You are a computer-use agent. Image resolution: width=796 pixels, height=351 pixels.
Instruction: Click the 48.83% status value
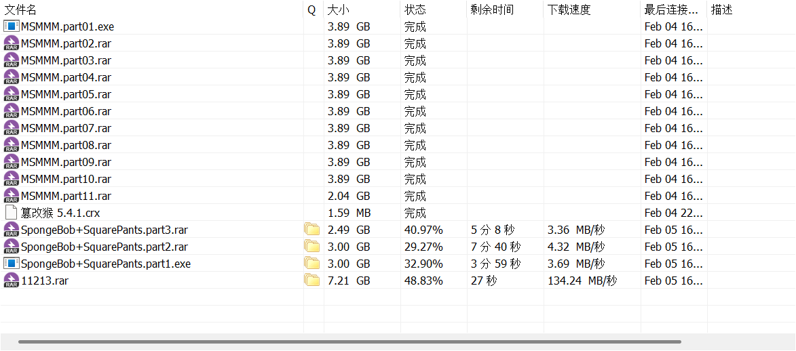click(x=423, y=281)
